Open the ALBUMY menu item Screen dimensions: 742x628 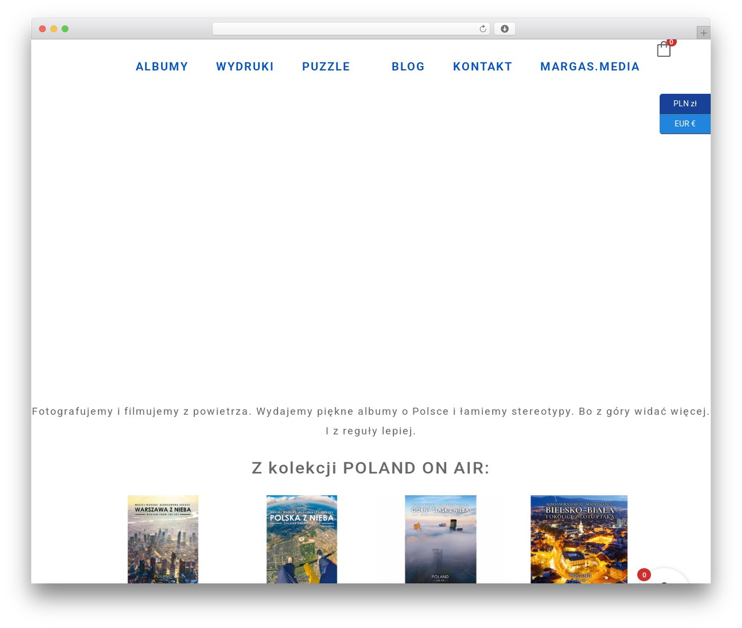162,67
